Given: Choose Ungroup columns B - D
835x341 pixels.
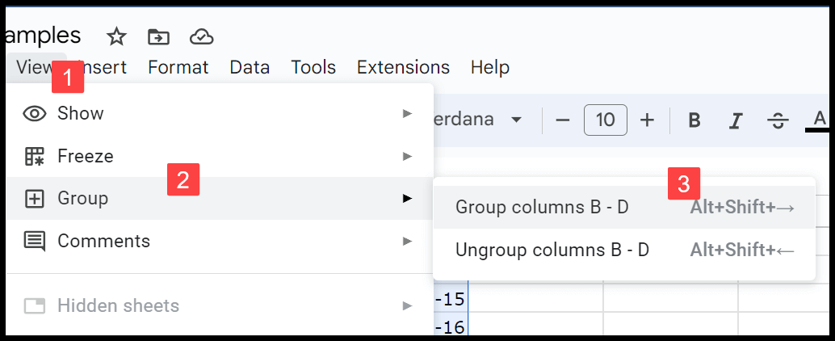Looking at the screenshot, I should [624, 250].
